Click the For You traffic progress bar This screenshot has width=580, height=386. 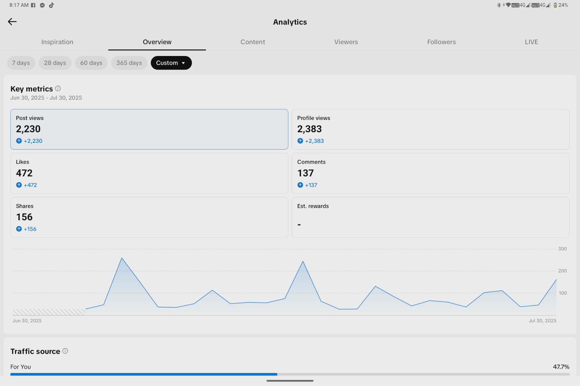pos(290,374)
